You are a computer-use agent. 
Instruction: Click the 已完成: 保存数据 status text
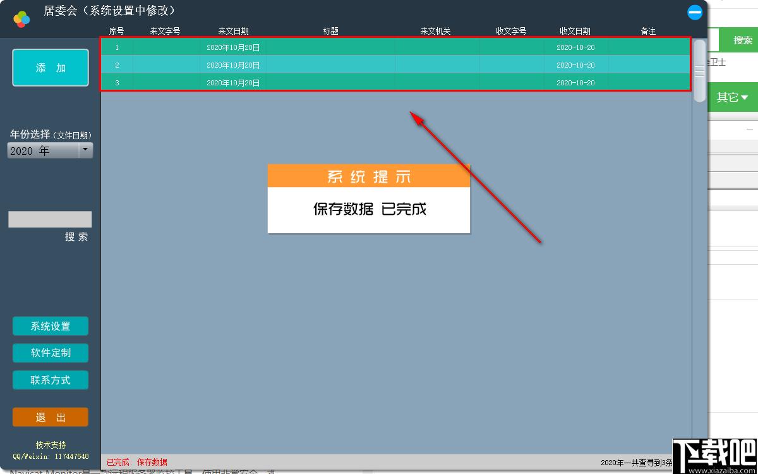137,463
